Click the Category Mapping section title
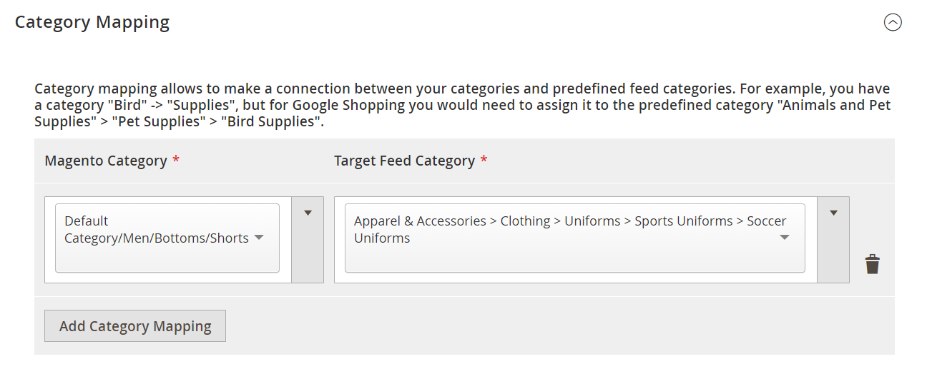Viewport: 937px width, 384px height. (x=92, y=22)
